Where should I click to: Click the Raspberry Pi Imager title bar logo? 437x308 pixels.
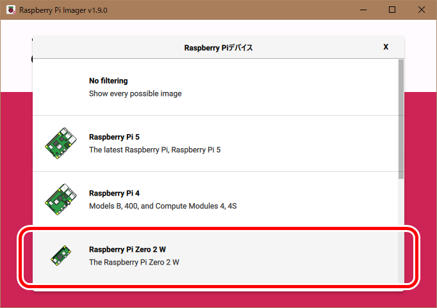click(x=11, y=10)
